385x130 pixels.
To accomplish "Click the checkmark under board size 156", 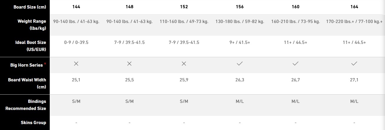I will pos(240,64).
